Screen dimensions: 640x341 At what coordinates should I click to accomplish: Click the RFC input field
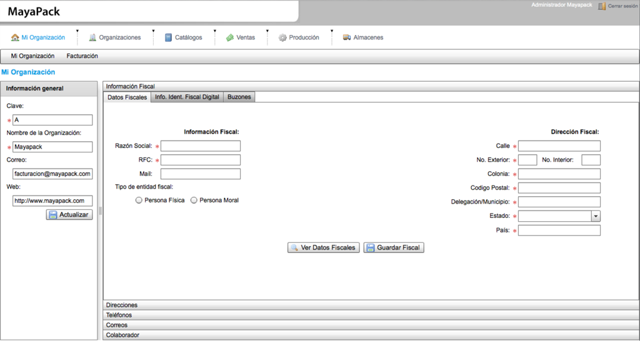(x=201, y=160)
